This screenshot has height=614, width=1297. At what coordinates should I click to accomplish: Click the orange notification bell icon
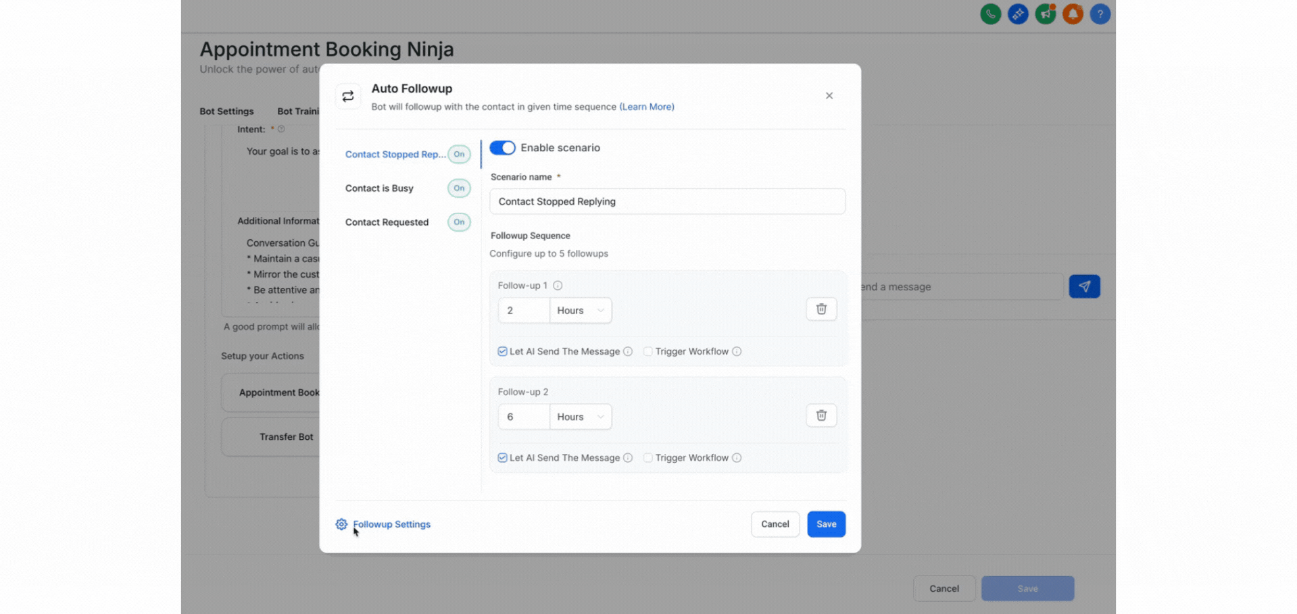click(1073, 14)
